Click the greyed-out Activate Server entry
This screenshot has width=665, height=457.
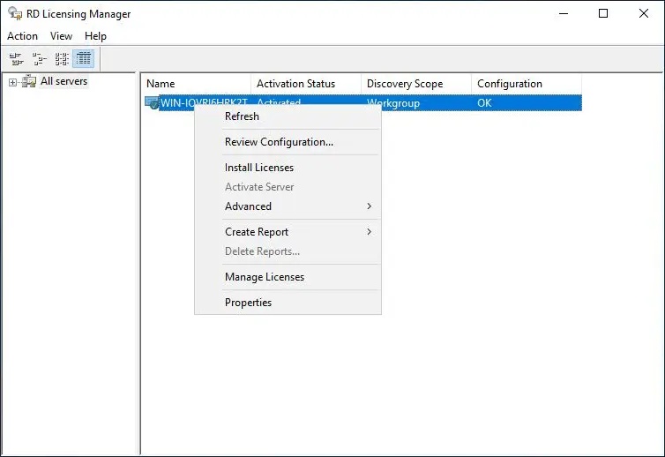point(288,187)
